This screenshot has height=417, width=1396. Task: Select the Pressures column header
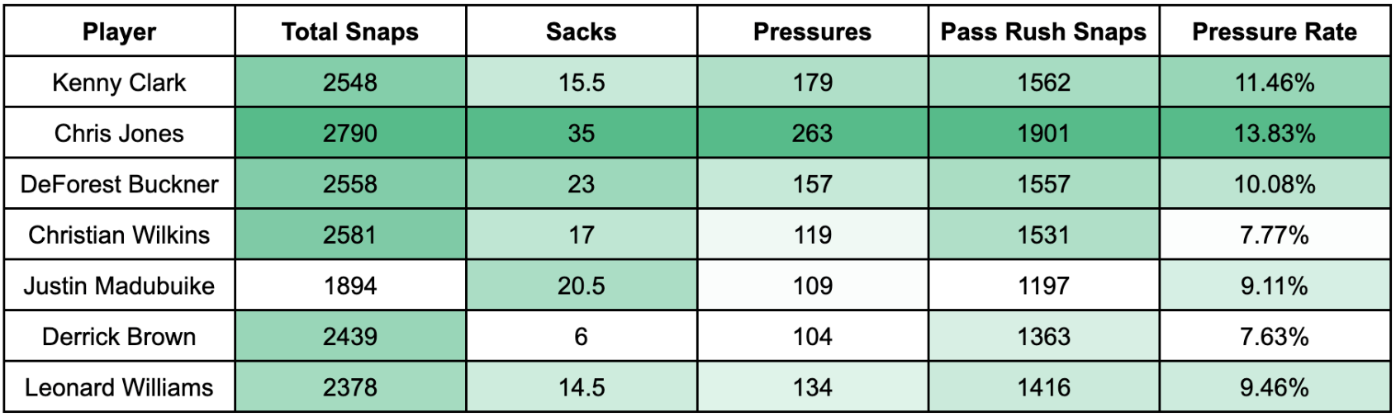pos(812,32)
